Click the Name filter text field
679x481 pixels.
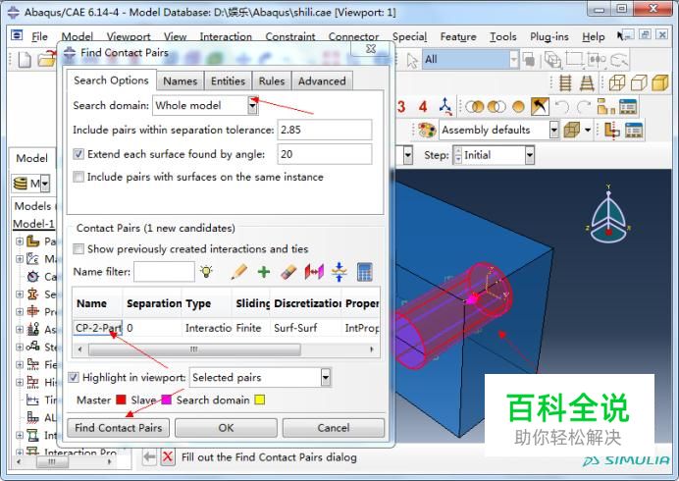pos(164,272)
